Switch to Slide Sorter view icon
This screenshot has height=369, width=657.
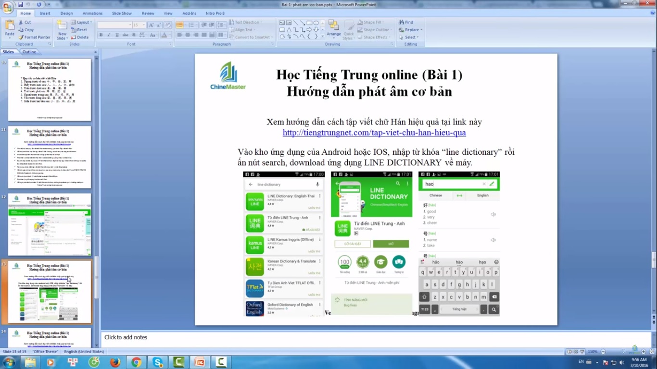pyautogui.click(x=576, y=352)
